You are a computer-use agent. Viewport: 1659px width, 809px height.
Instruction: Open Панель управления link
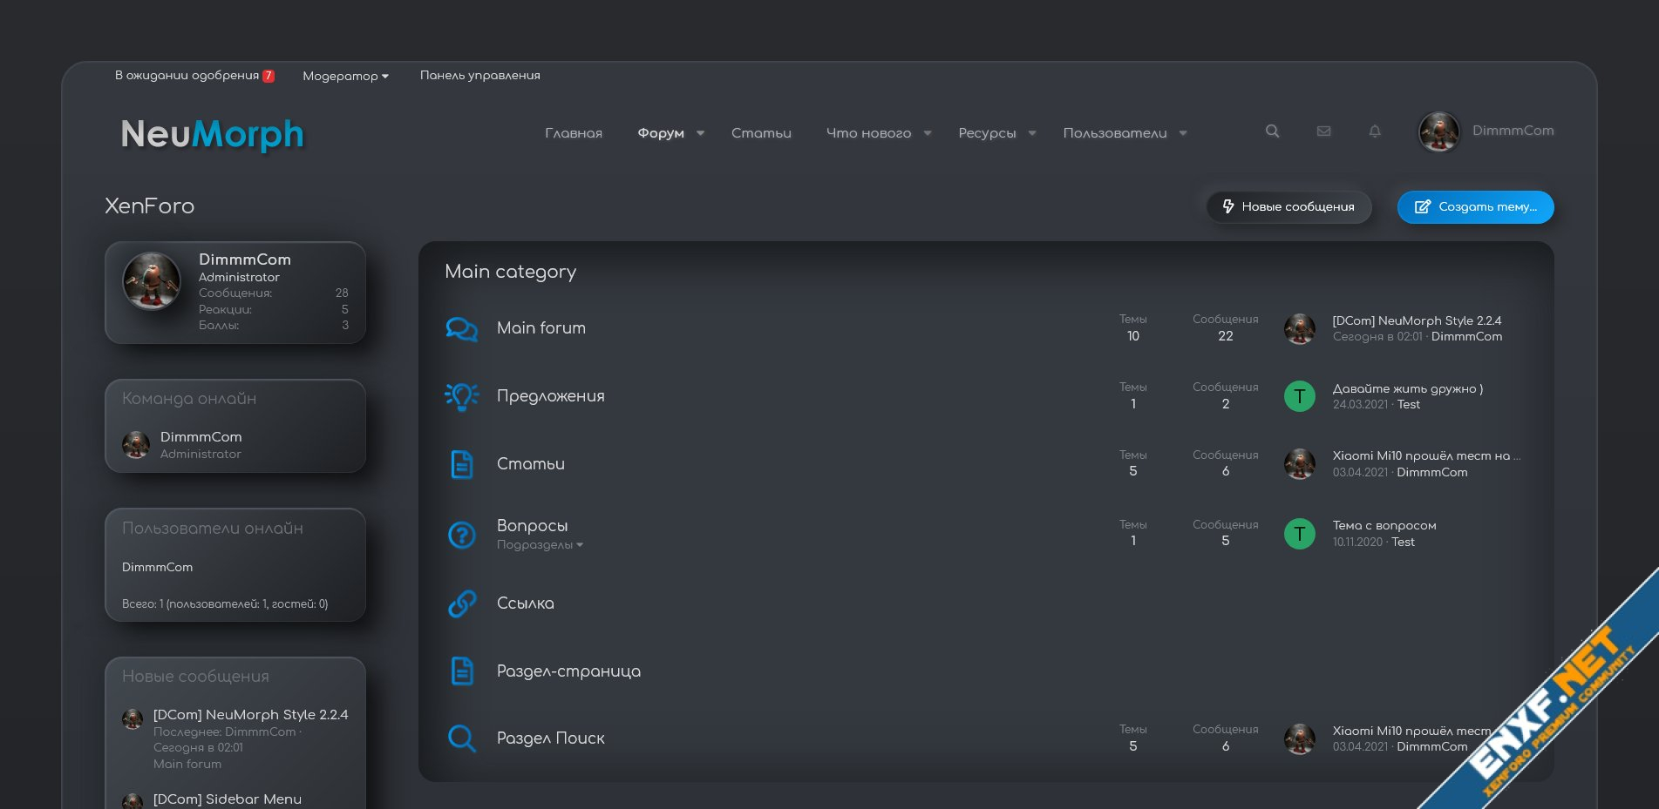pyautogui.click(x=479, y=76)
